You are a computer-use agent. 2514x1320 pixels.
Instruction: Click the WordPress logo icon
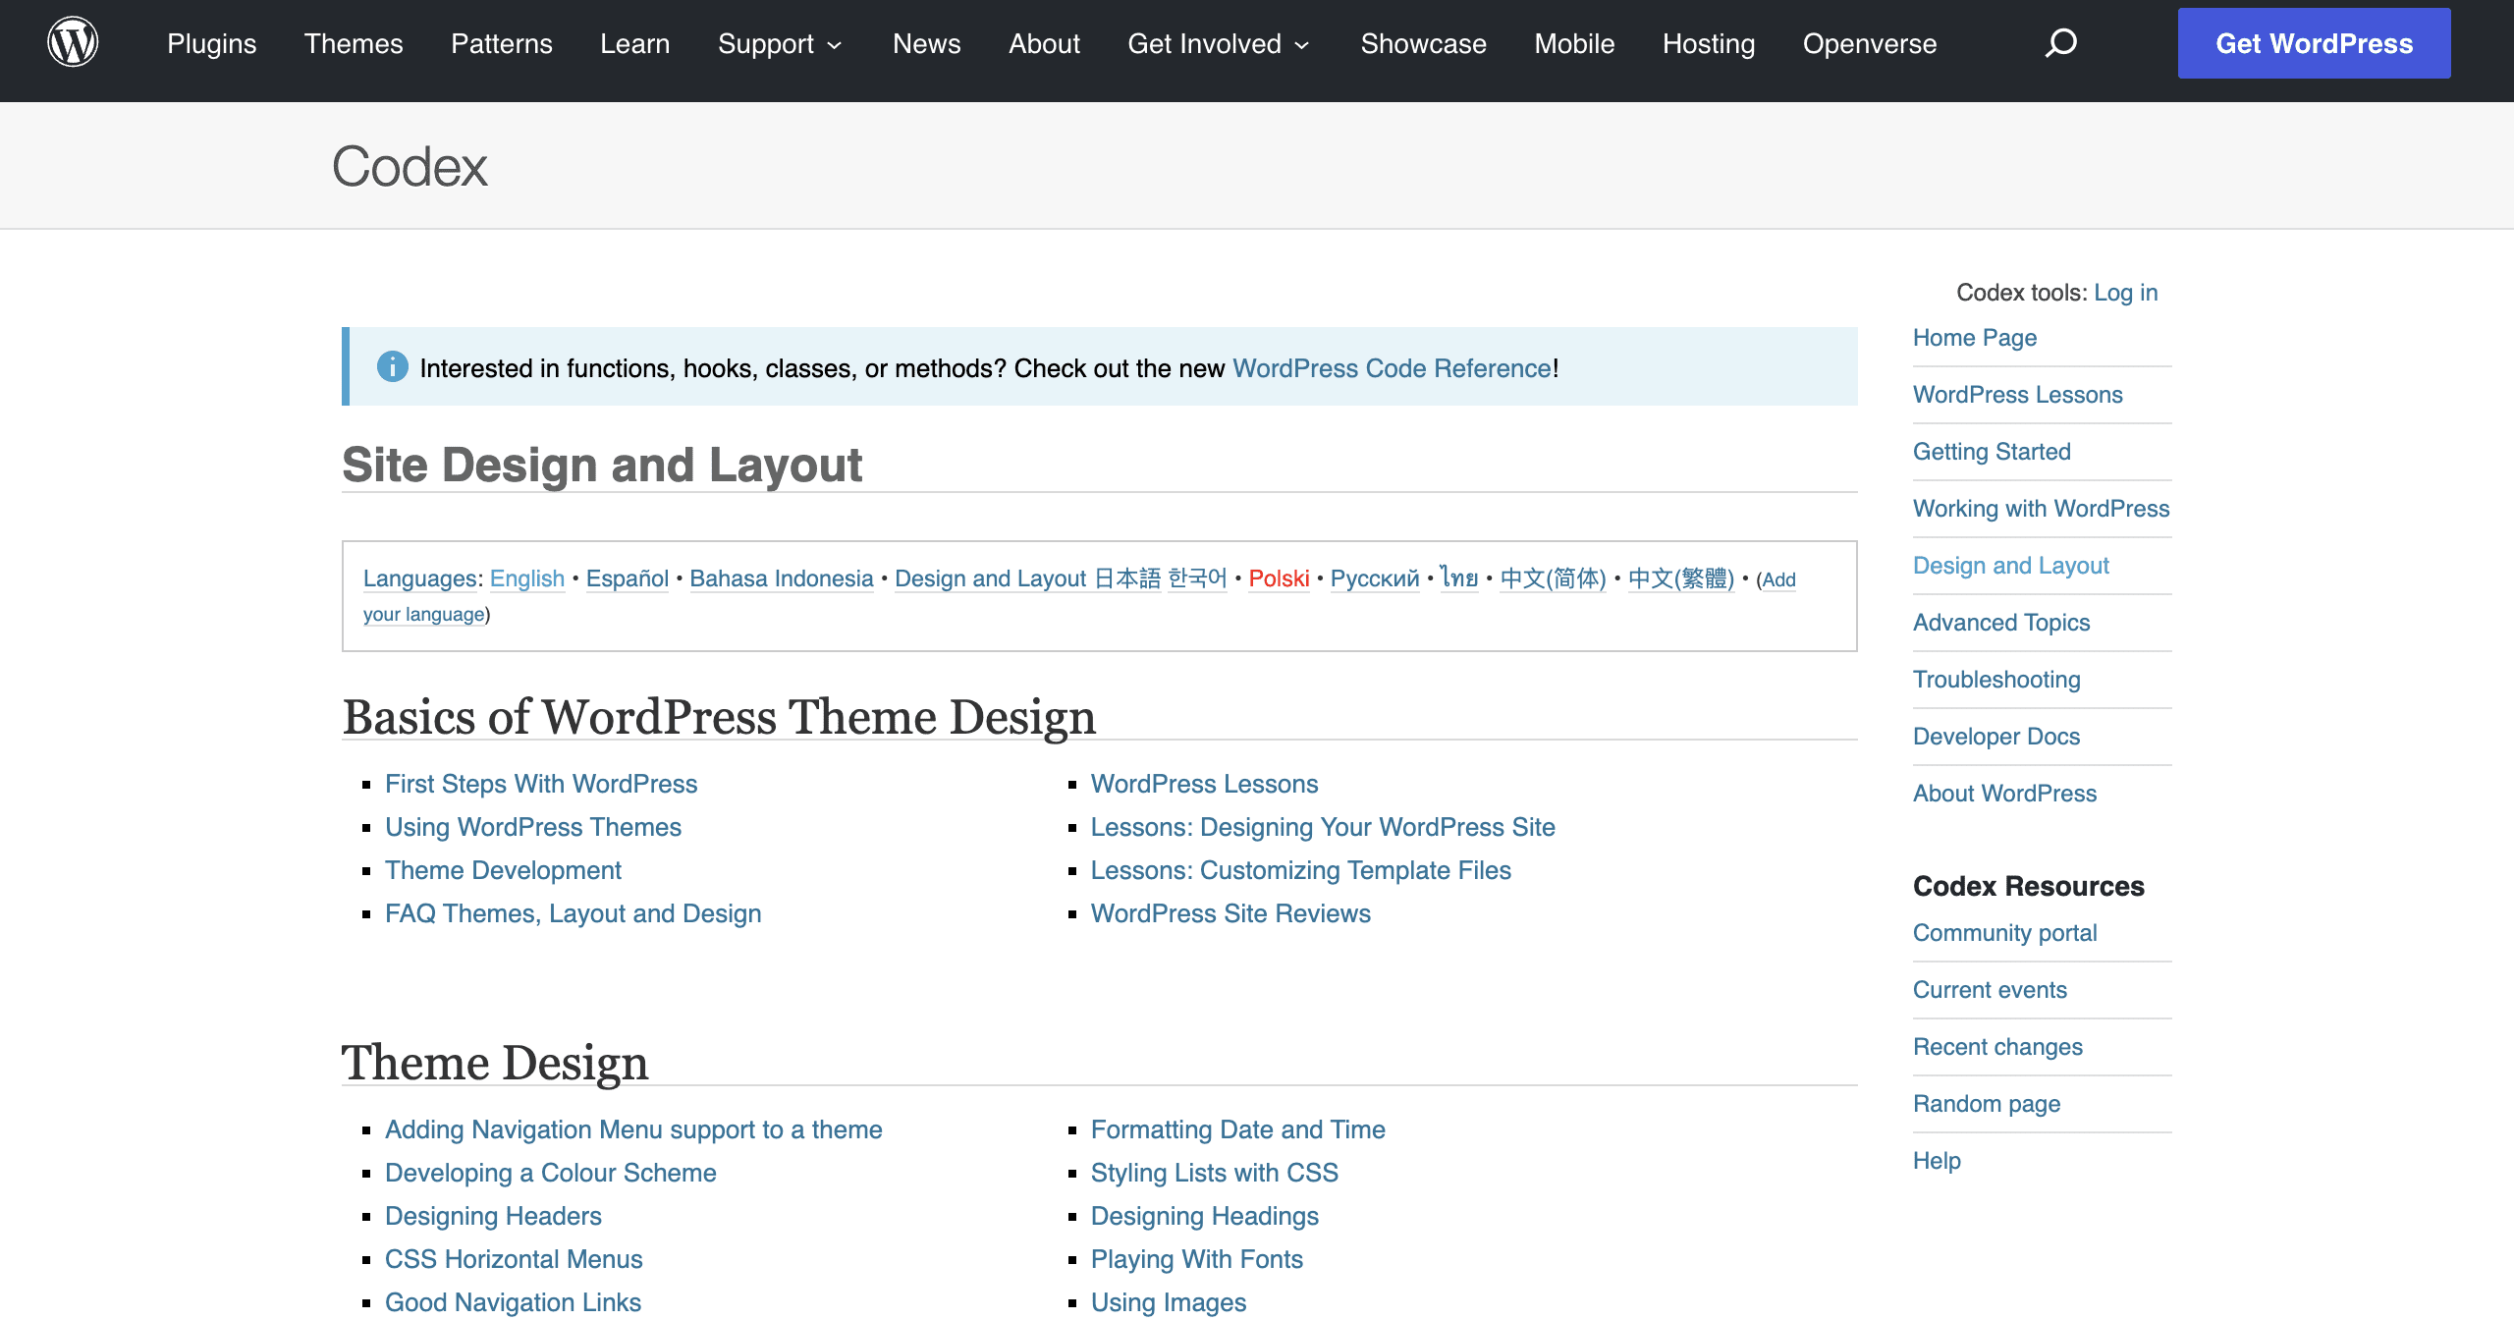pyautogui.click(x=72, y=43)
